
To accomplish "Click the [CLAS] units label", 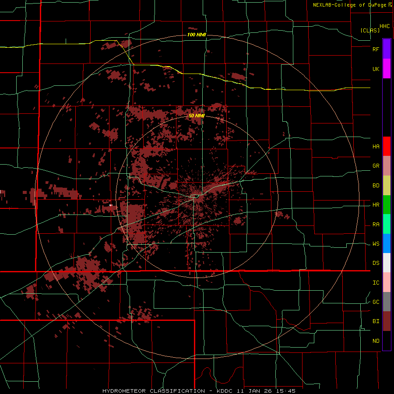I will click(x=370, y=30).
